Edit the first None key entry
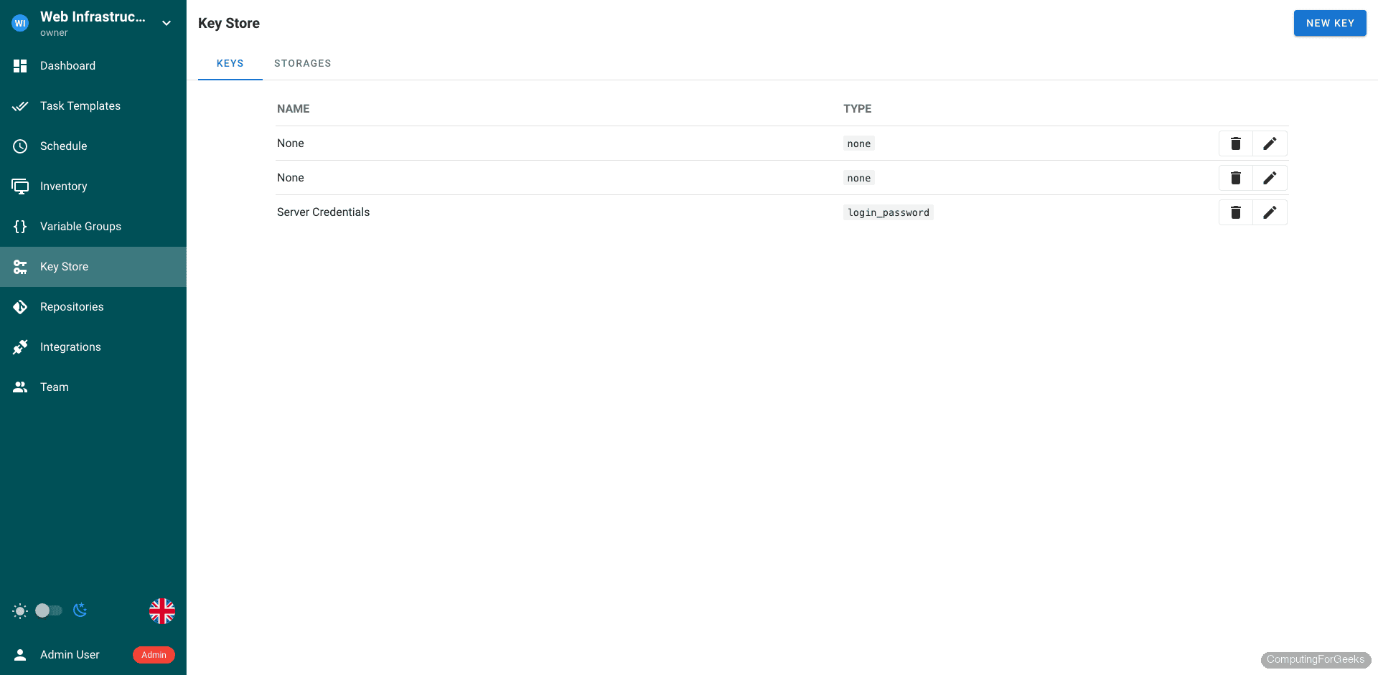1378x675 pixels. click(x=1270, y=143)
